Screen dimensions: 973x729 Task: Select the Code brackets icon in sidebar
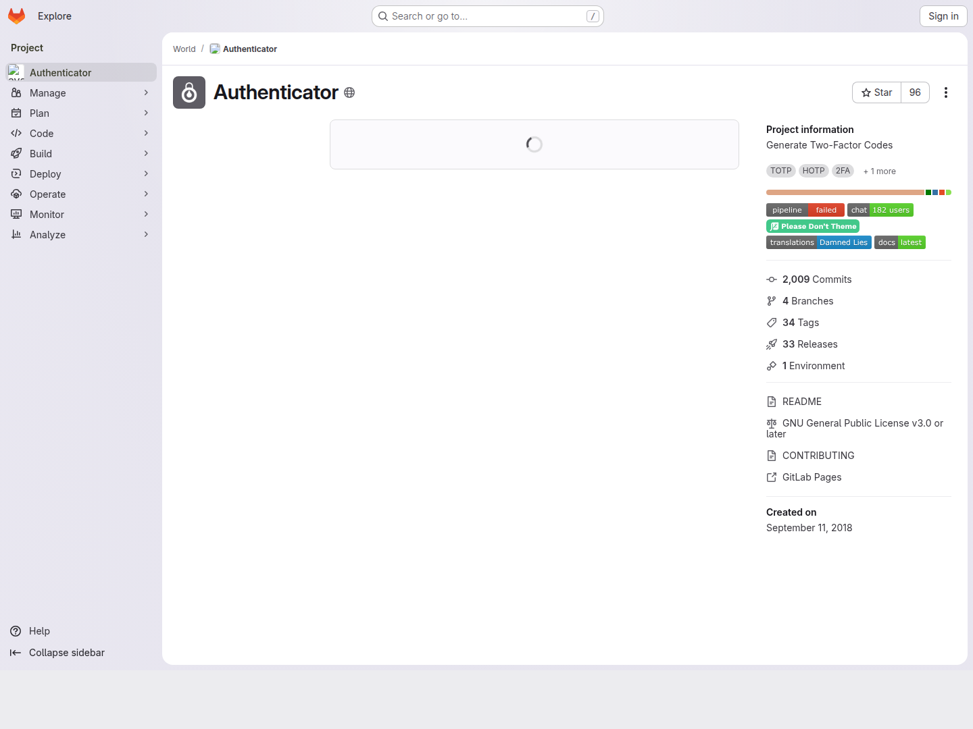pyautogui.click(x=16, y=133)
